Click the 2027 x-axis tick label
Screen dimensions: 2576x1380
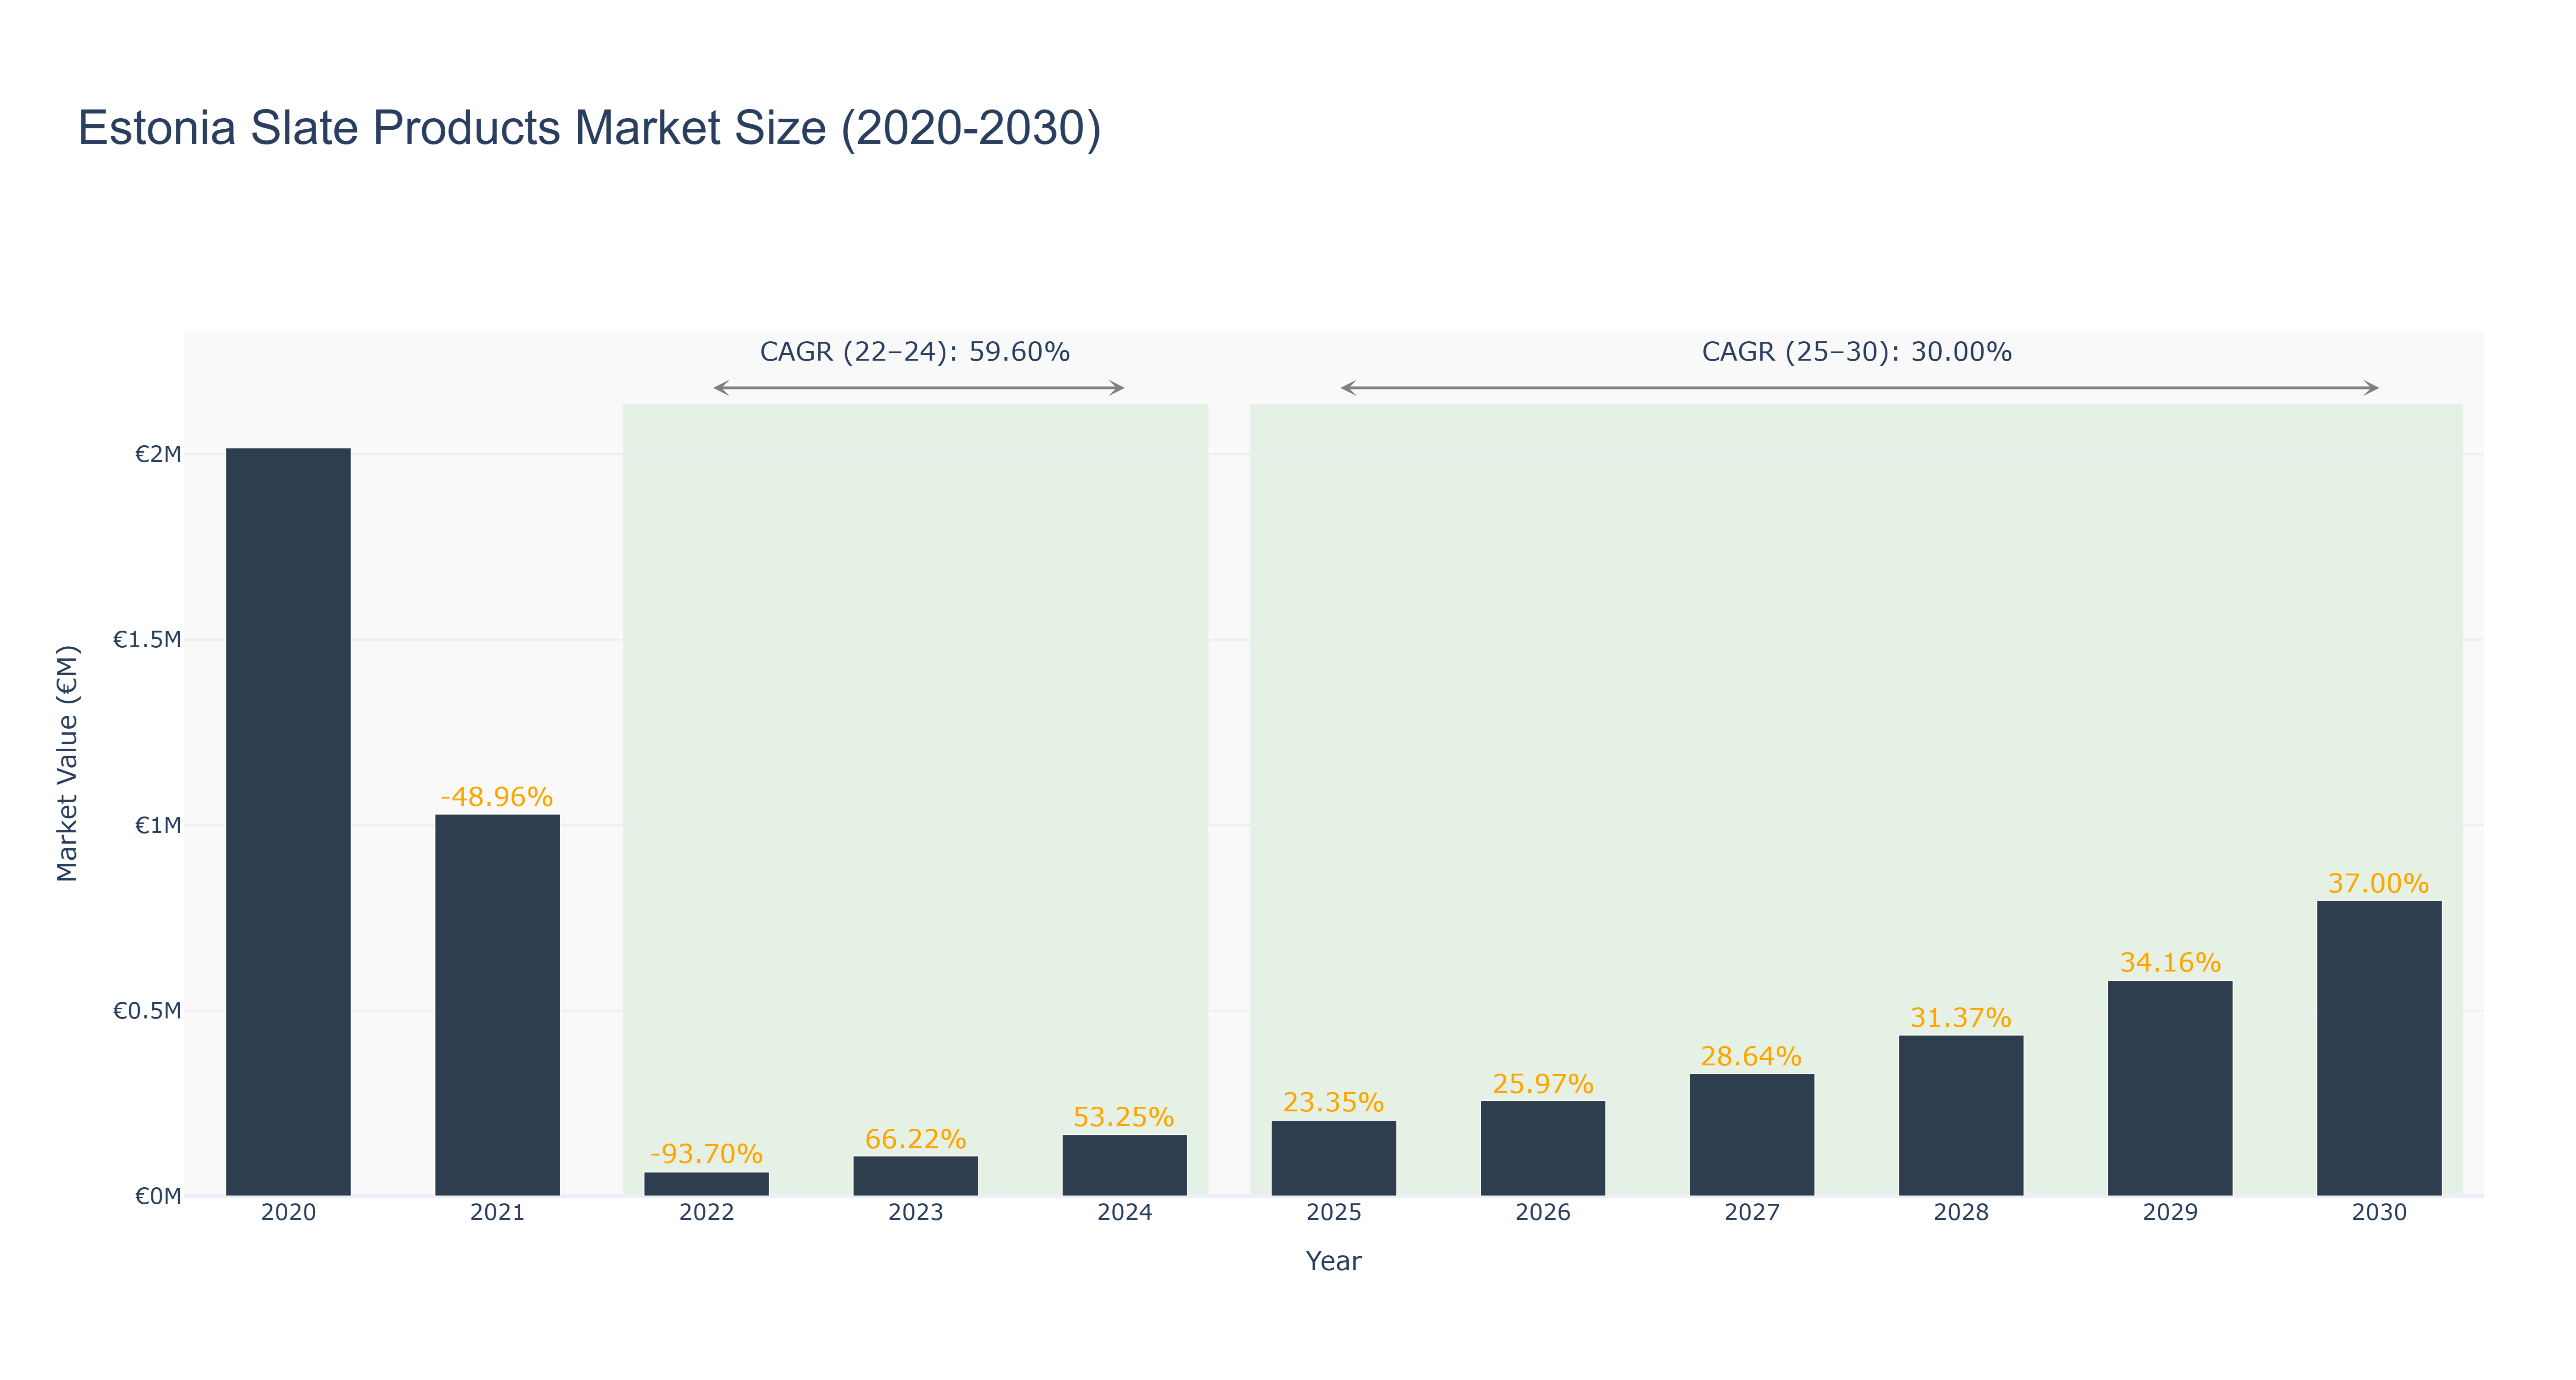[x=1751, y=1213]
